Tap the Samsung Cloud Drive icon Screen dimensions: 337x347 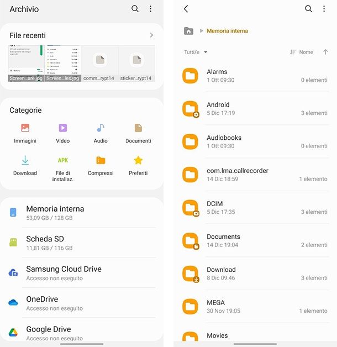(13, 272)
